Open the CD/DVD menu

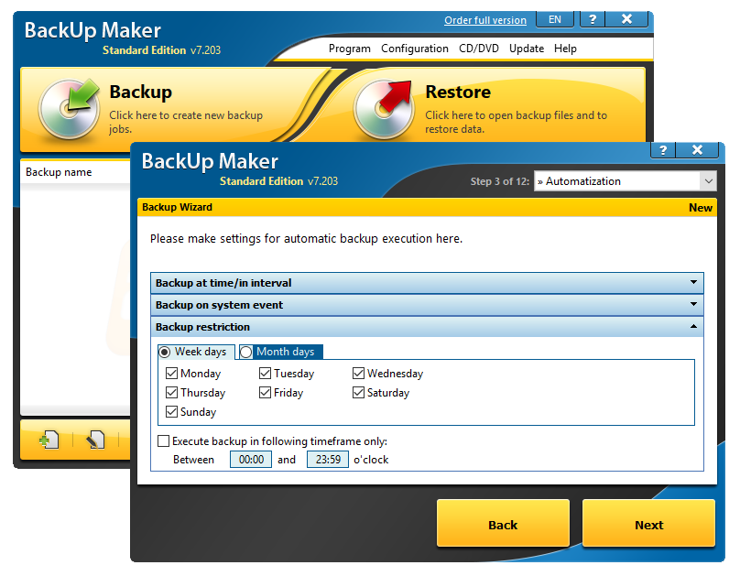tap(479, 49)
